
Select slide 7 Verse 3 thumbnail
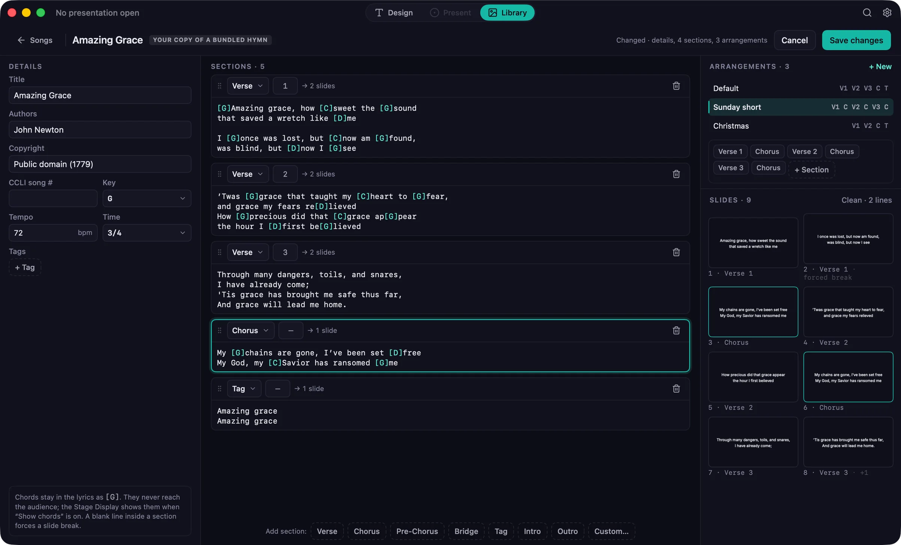coord(753,442)
